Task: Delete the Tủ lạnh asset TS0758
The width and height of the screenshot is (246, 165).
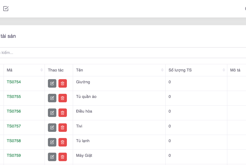Action: pyautogui.click(x=63, y=142)
